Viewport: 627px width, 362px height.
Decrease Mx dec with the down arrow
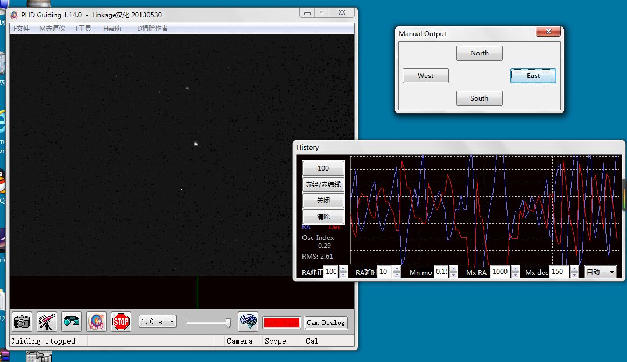point(574,275)
